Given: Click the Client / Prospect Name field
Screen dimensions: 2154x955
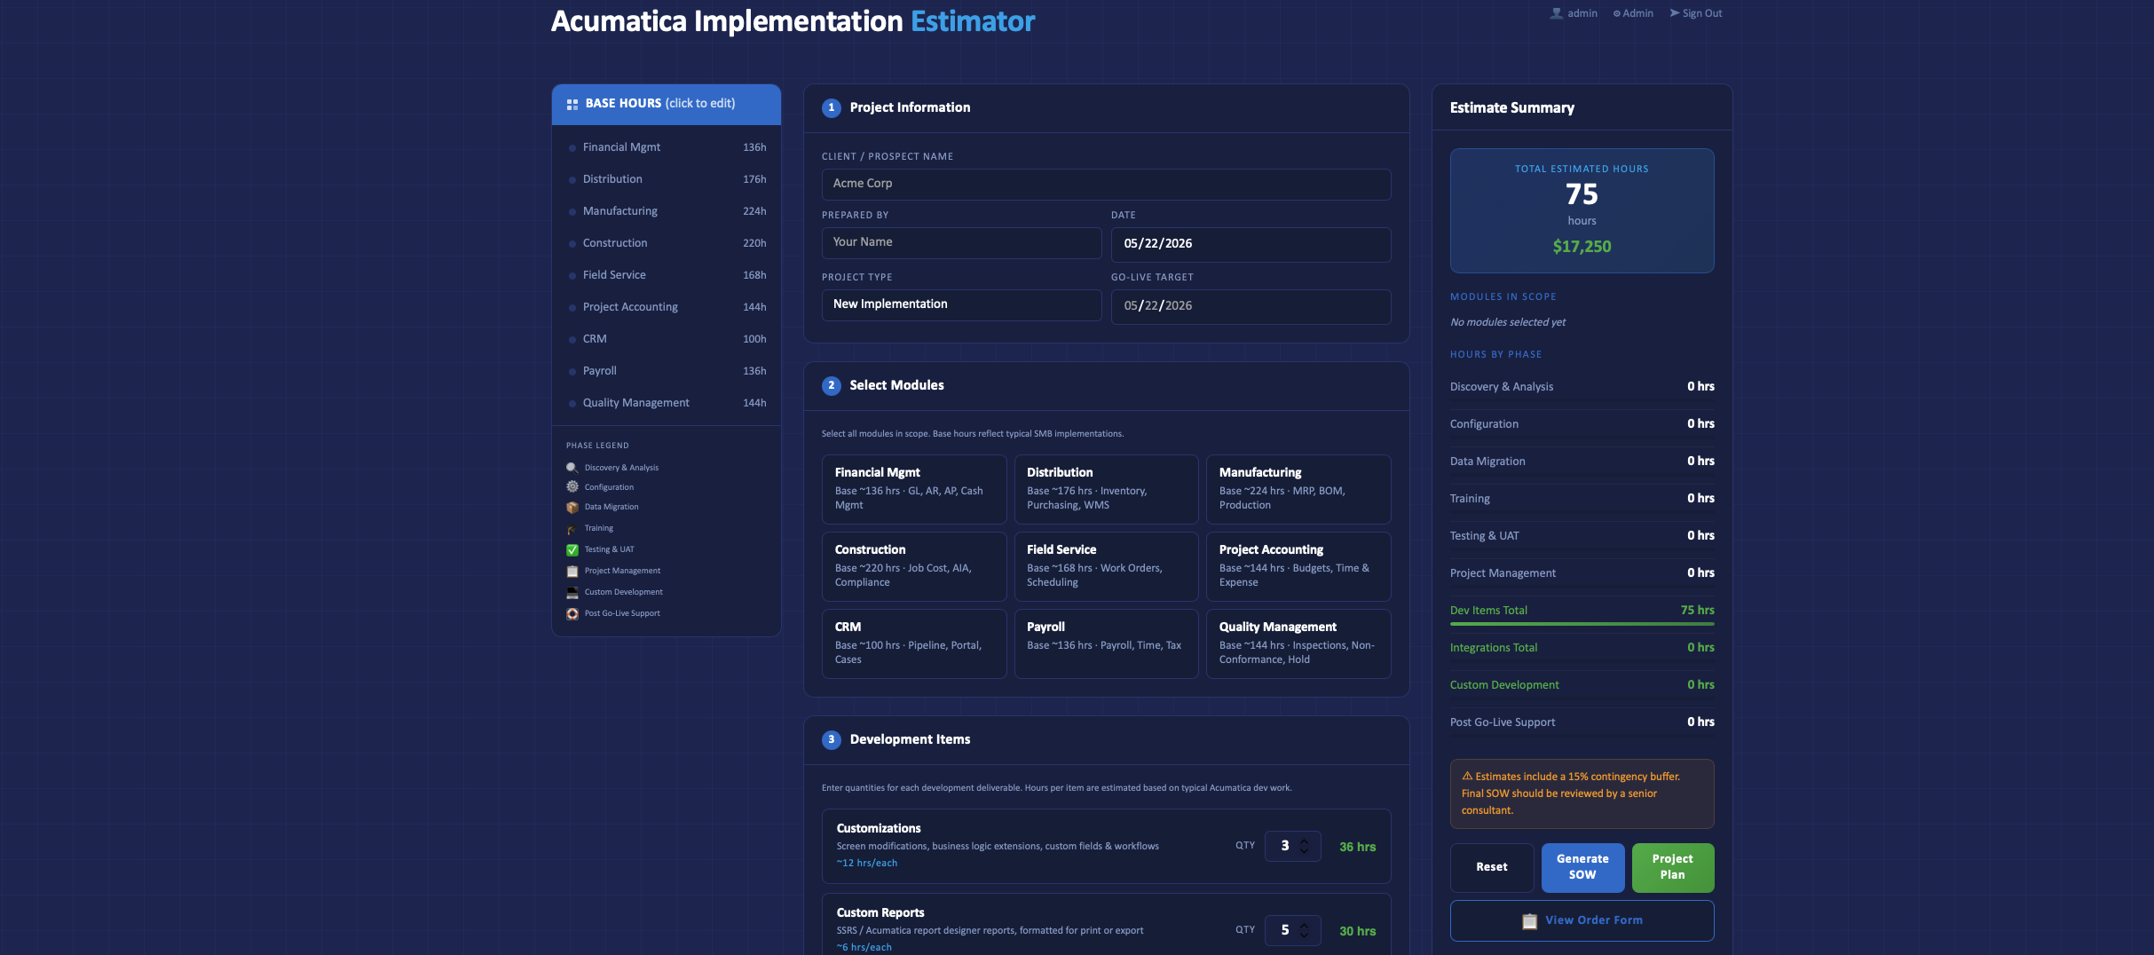Looking at the screenshot, I should click(1106, 185).
